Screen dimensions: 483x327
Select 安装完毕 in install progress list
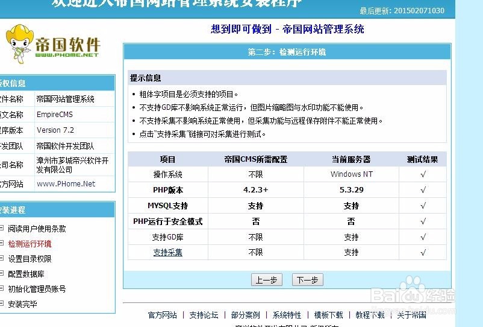[x=22, y=304]
